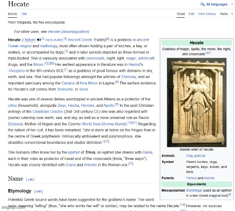Follow the Moon link
The image size is (235, 211).
38,65
